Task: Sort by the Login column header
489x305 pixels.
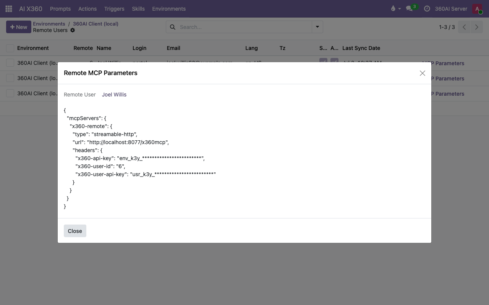Action: 139,48
